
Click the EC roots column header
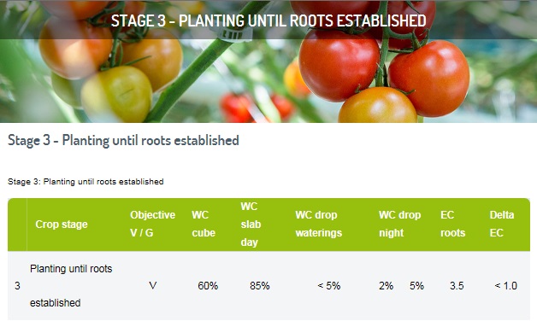tap(452, 224)
